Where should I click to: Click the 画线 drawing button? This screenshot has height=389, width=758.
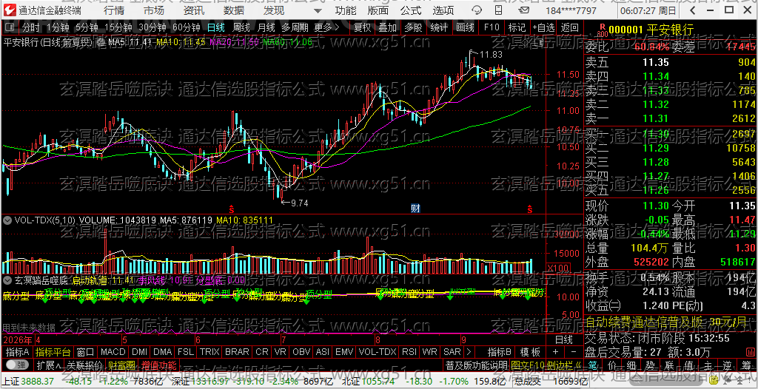466,27
